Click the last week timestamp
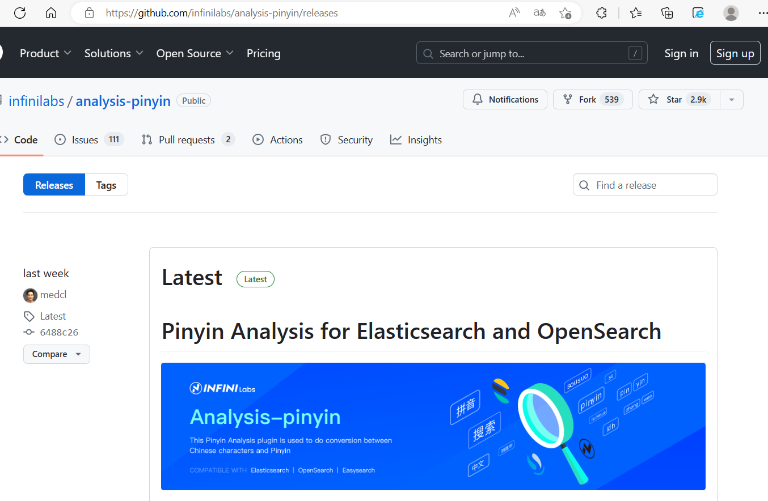The width and height of the screenshot is (768, 501). click(46, 273)
